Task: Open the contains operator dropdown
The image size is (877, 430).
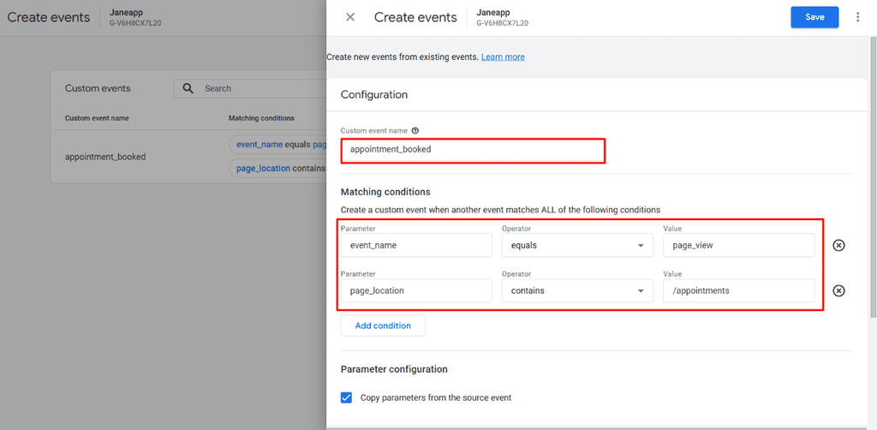Action: pos(578,290)
